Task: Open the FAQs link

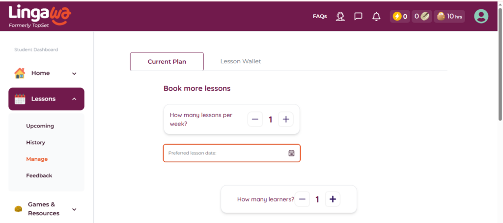Action: click(320, 17)
